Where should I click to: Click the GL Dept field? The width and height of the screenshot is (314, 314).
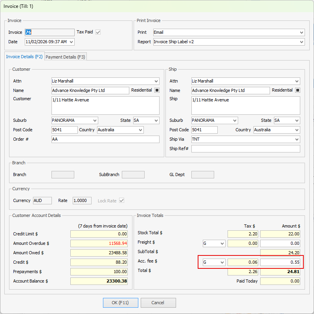click(203, 174)
